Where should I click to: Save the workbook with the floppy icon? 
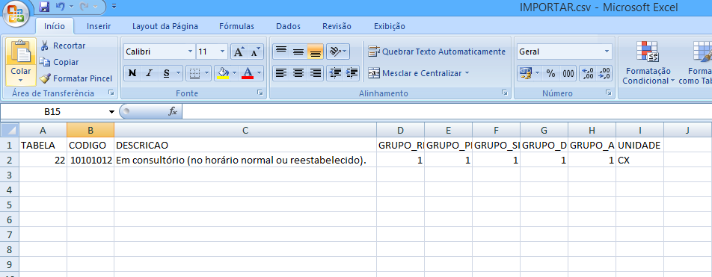44,7
